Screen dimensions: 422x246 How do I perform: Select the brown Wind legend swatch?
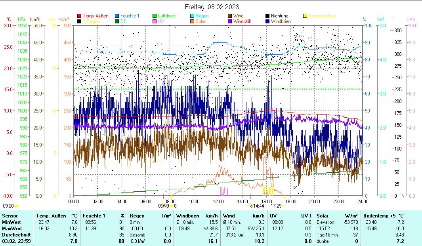coord(230,16)
